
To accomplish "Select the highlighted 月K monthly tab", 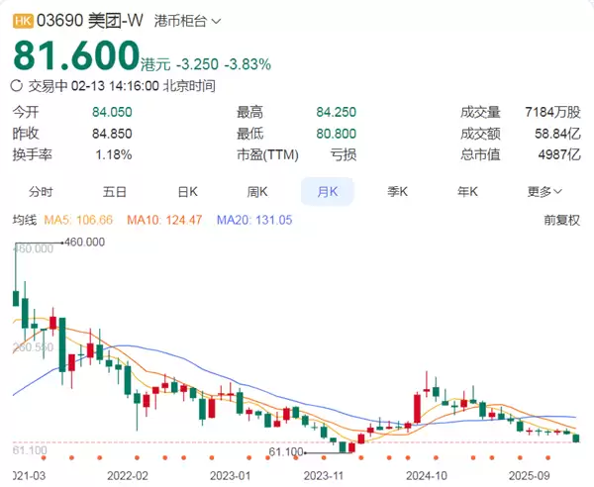I will (328, 191).
